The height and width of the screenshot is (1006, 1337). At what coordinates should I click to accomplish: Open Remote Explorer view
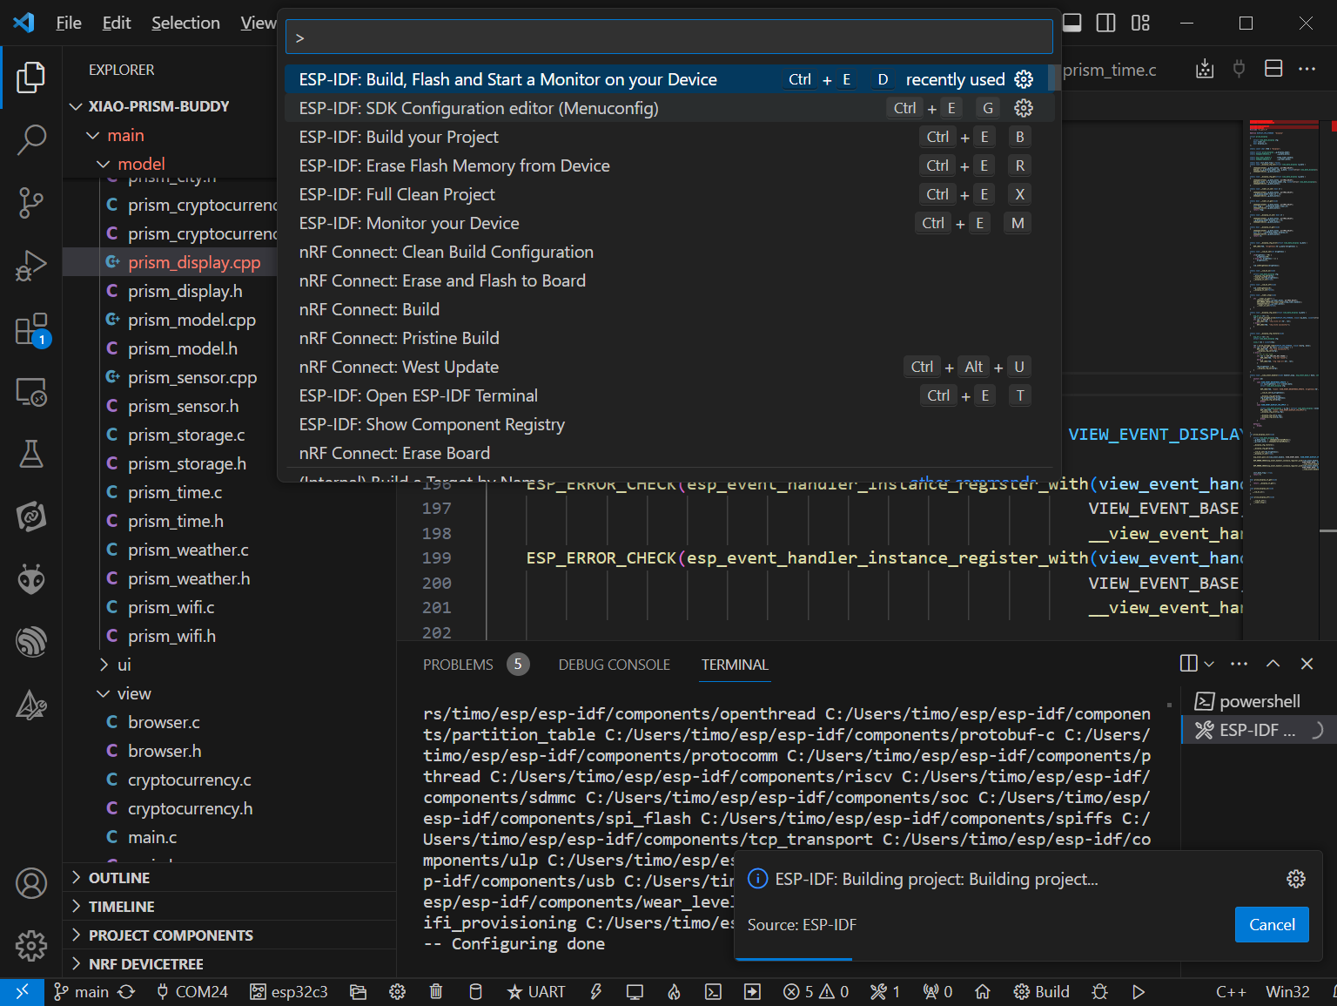click(x=31, y=392)
